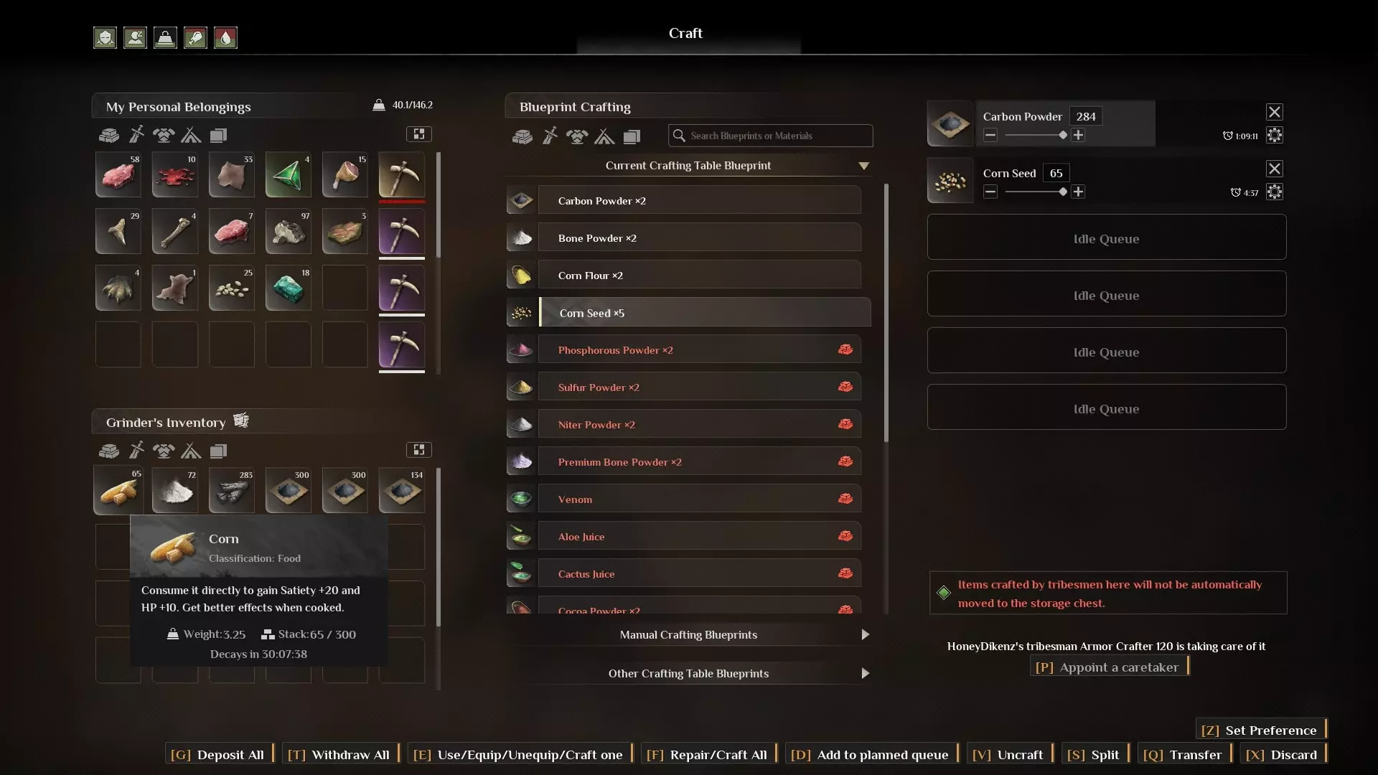Click the Corn Seed queue settings gear icon

1274,192
